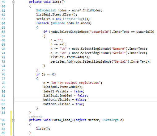The height and width of the screenshot is (136, 157).
Task: Click listBox1.Items.Clear() statement
Action: 57,14
